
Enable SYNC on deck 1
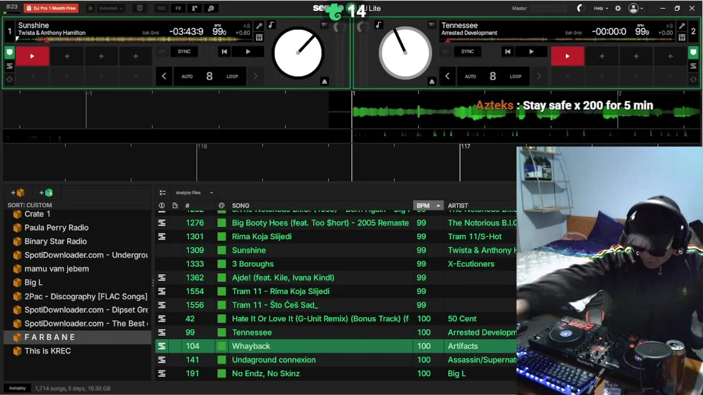(x=184, y=52)
